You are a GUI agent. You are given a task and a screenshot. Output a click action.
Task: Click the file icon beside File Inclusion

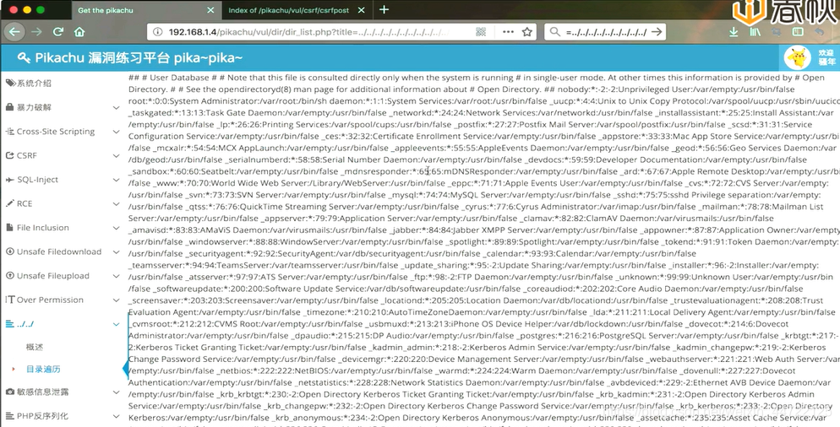point(9,227)
